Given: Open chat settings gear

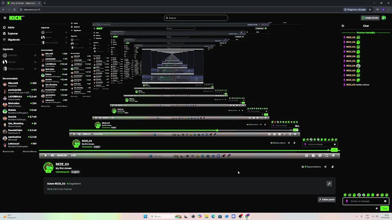Looking at the screenshot, I should (377, 208).
